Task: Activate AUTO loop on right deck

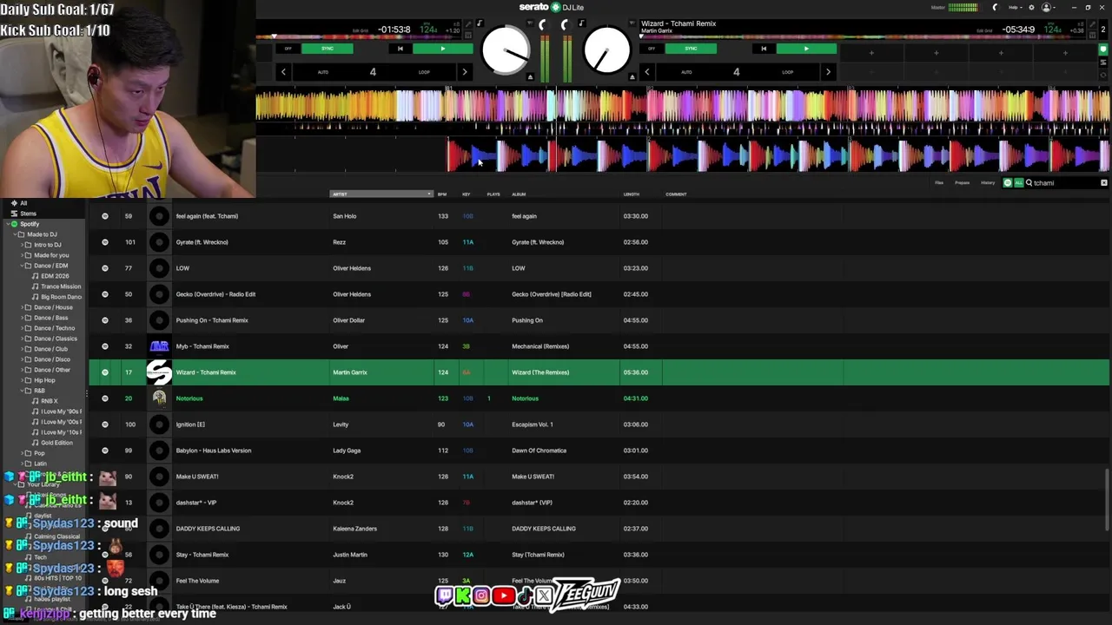Action: [x=686, y=72]
